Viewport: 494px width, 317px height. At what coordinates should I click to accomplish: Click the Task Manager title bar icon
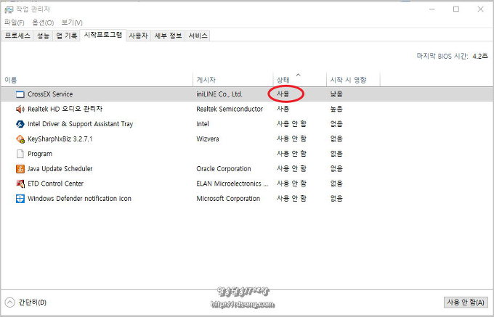pos(8,9)
